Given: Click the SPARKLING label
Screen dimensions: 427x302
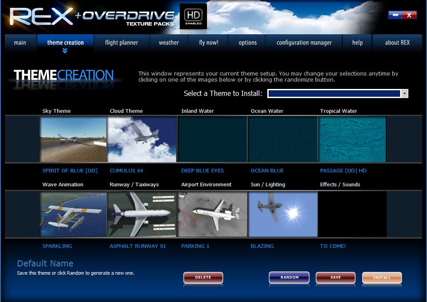Looking at the screenshot, I should 57,246.
